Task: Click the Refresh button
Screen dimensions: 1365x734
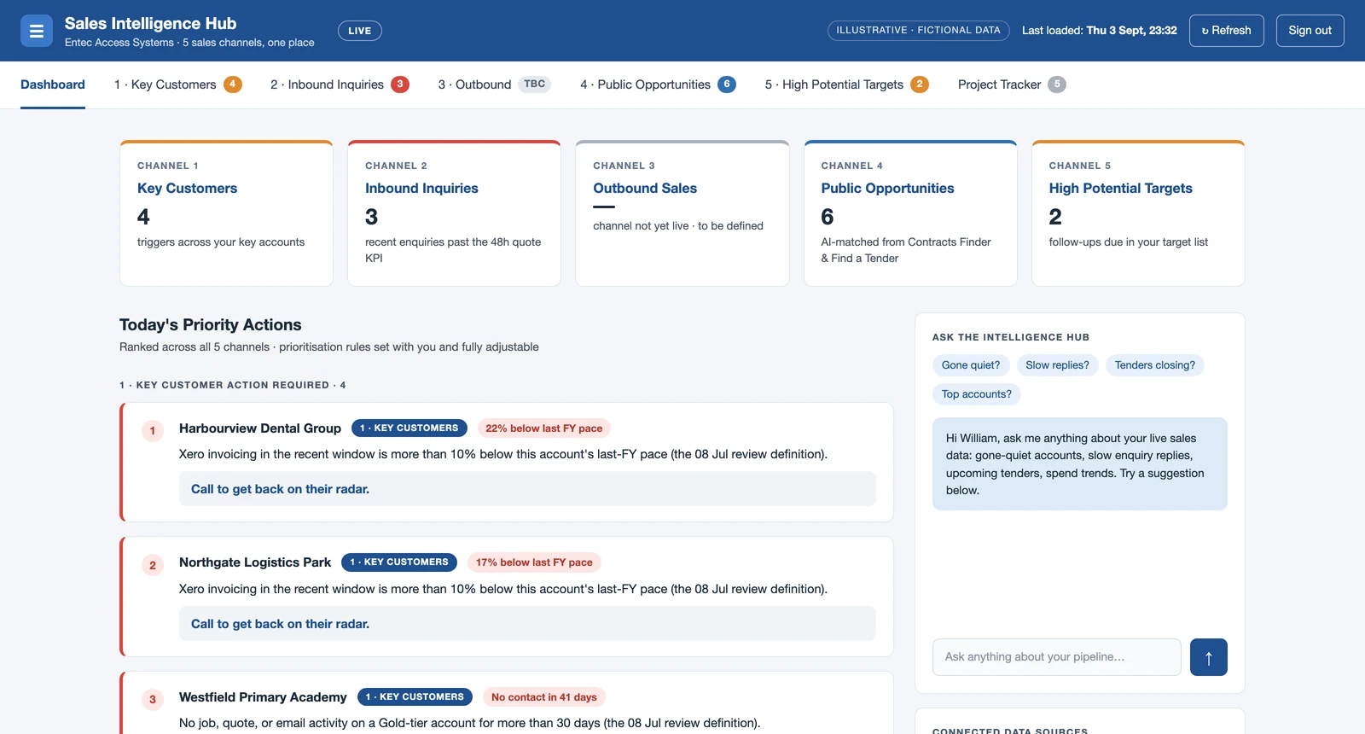Action: click(x=1226, y=31)
